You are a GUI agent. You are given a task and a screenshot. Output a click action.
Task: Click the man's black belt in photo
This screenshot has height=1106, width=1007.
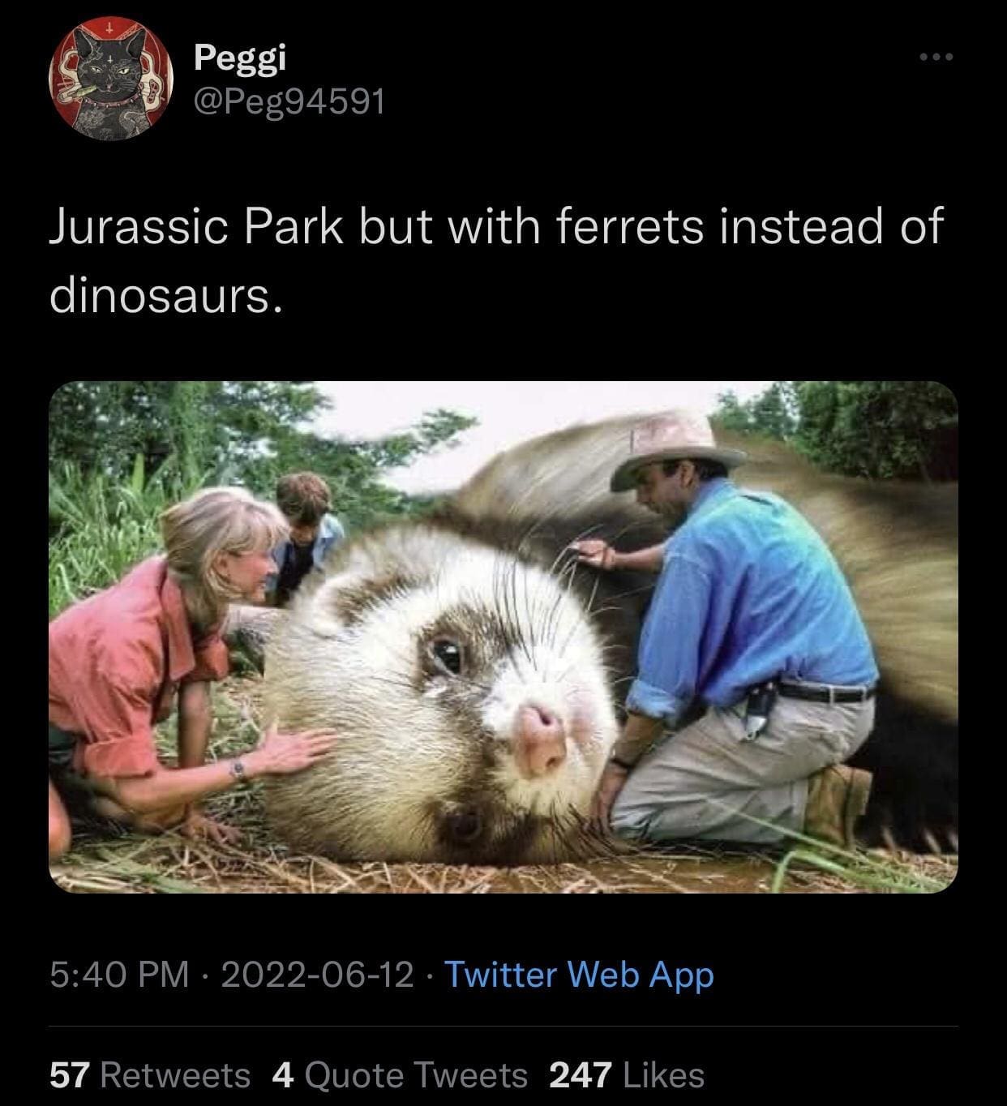tap(823, 692)
